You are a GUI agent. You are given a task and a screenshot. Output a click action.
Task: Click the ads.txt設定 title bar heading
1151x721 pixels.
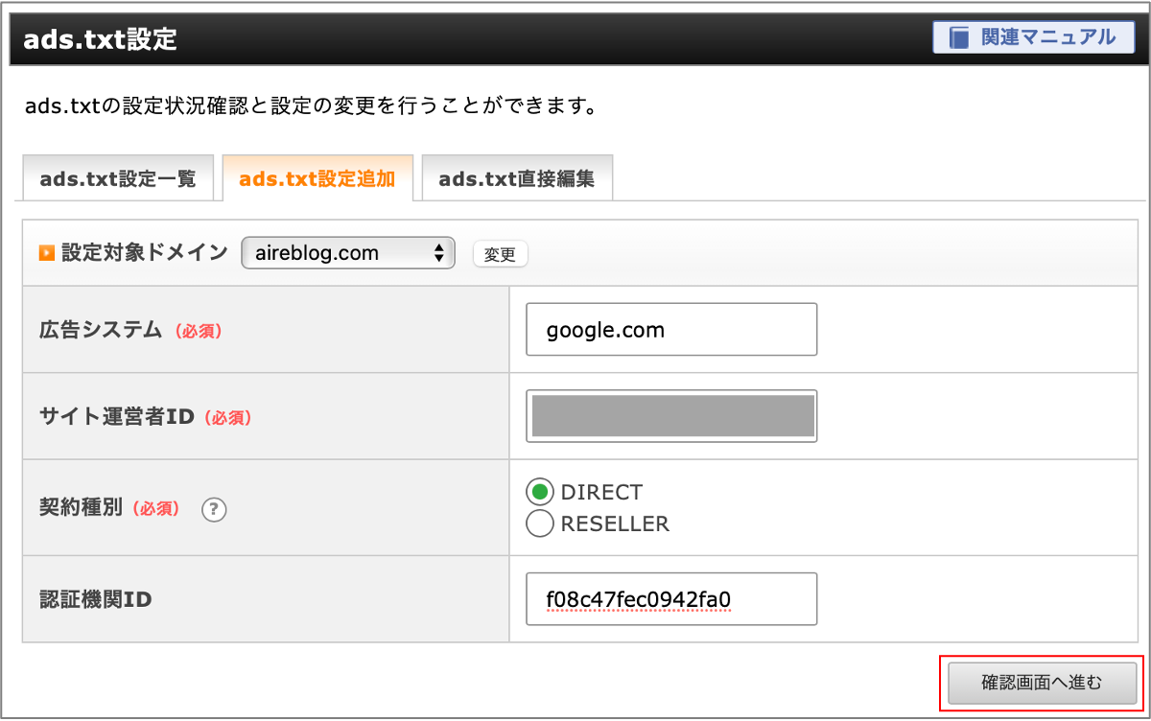click(x=100, y=39)
